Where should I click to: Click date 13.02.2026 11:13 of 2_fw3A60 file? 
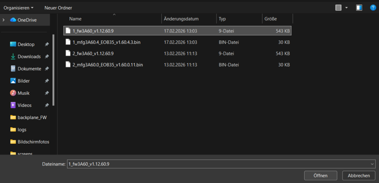180,53
